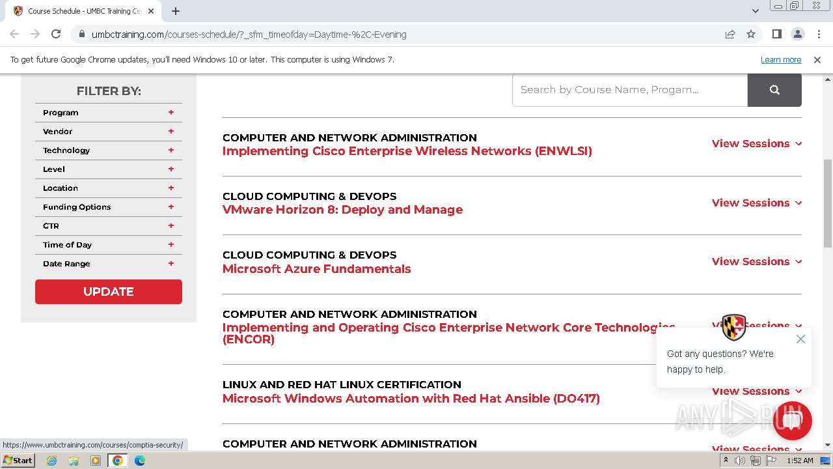Image resolution: width=833 pixels, height=469 pixels.
Task: Select the Course Schedule browser tab
Action: [85, 11]
